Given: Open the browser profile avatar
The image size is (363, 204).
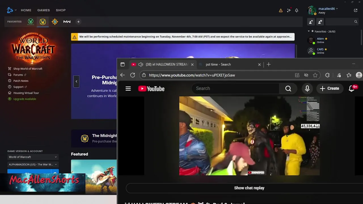Looking at the screenshot, I should coord(359,75).
